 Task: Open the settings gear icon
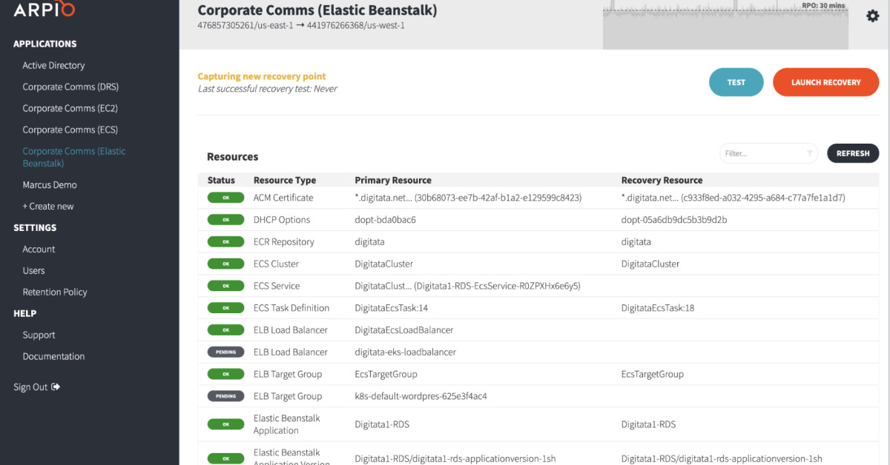click(x=872, y=15)
